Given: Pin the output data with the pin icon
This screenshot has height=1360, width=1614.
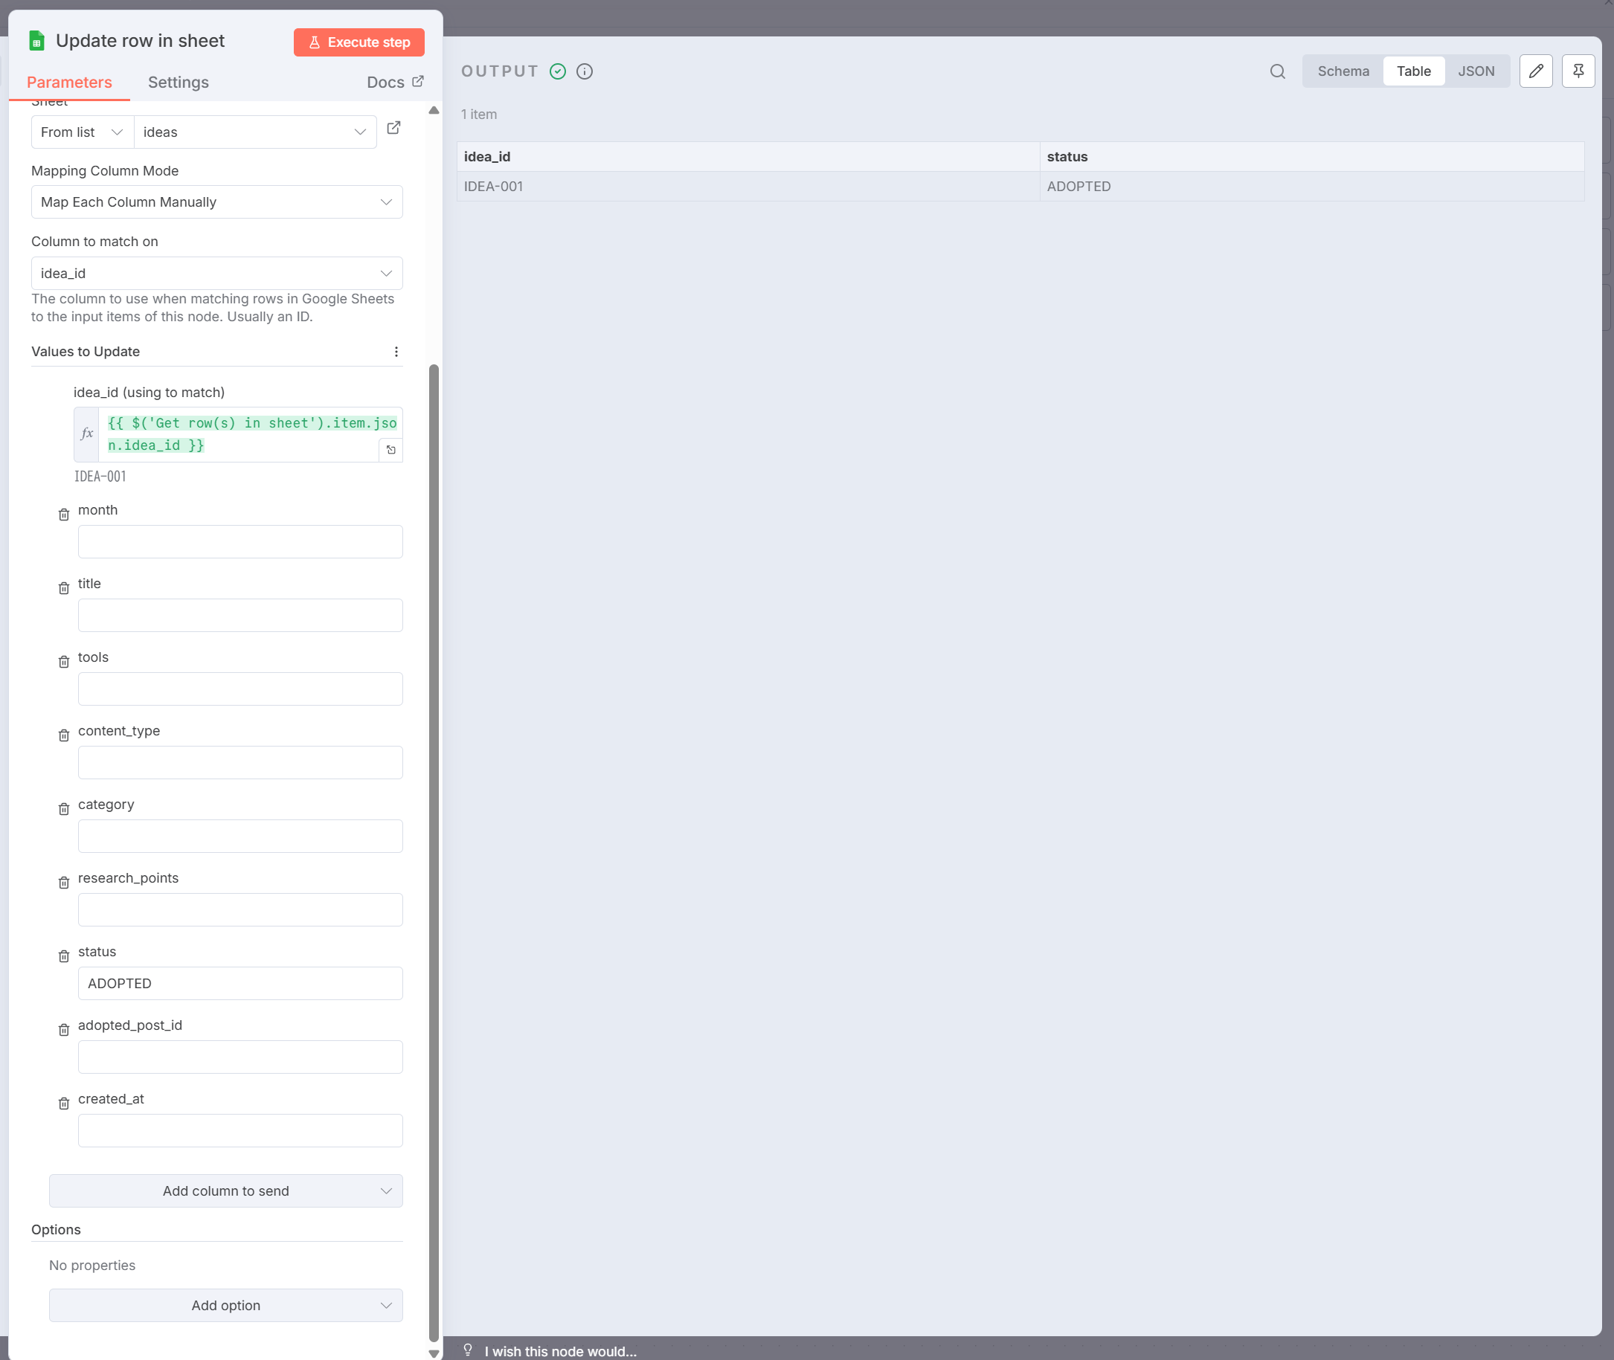Looking at the screenshot, I should 1578,71.
